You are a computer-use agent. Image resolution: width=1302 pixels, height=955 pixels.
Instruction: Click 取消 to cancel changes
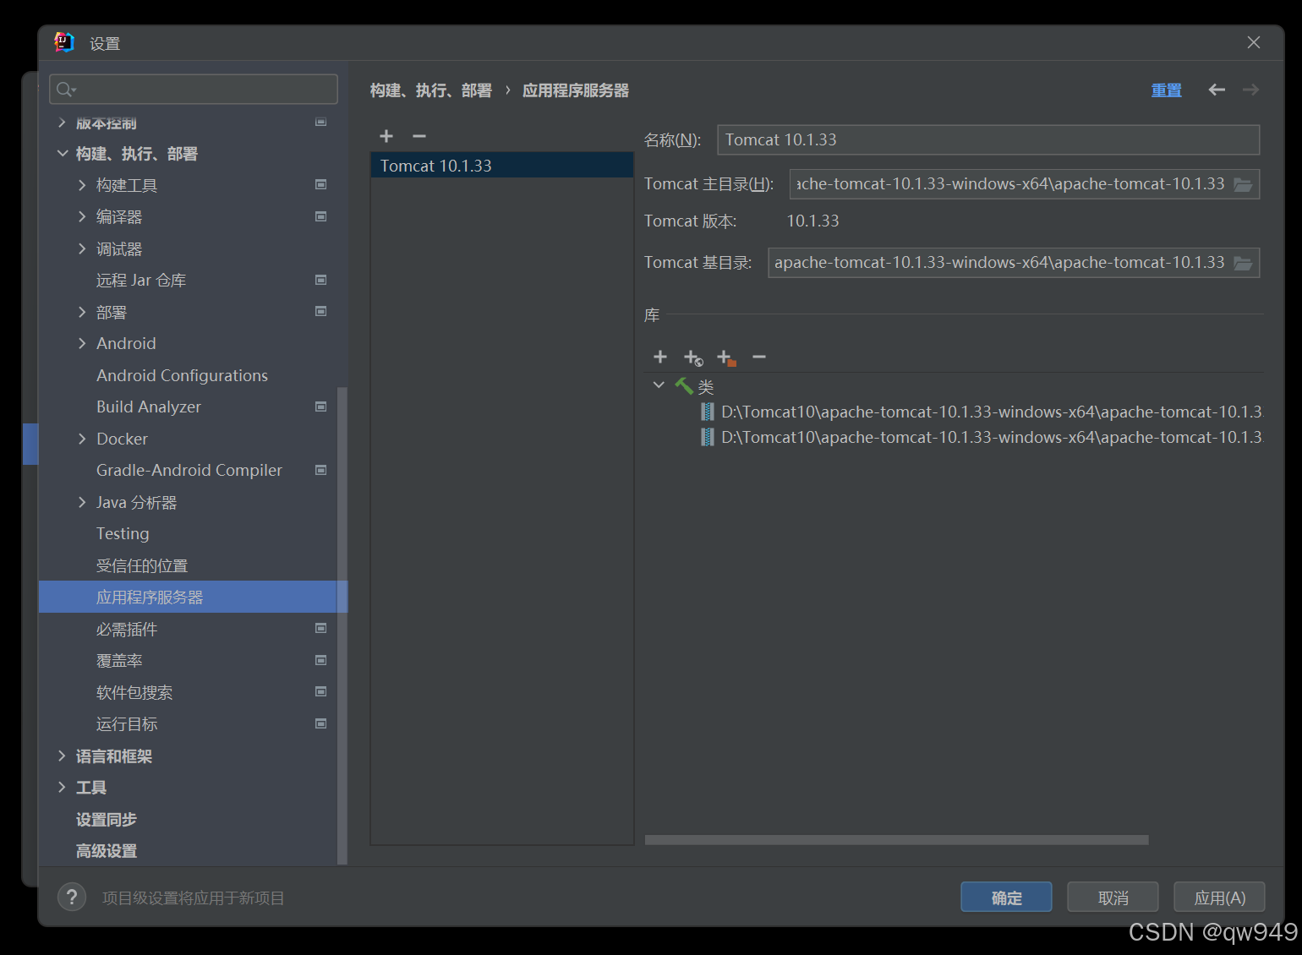coord(1113,898)
